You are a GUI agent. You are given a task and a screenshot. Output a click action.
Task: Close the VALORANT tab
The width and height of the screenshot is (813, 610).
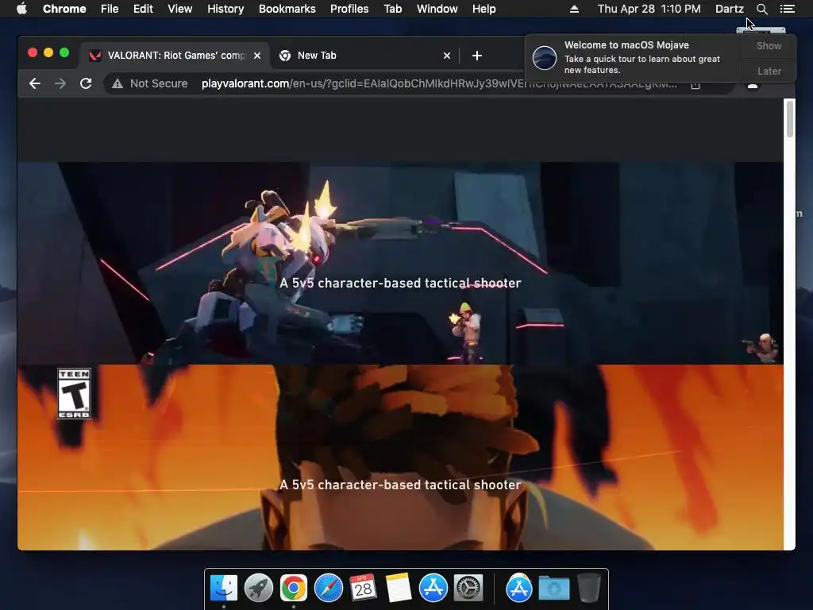point(257,56)
